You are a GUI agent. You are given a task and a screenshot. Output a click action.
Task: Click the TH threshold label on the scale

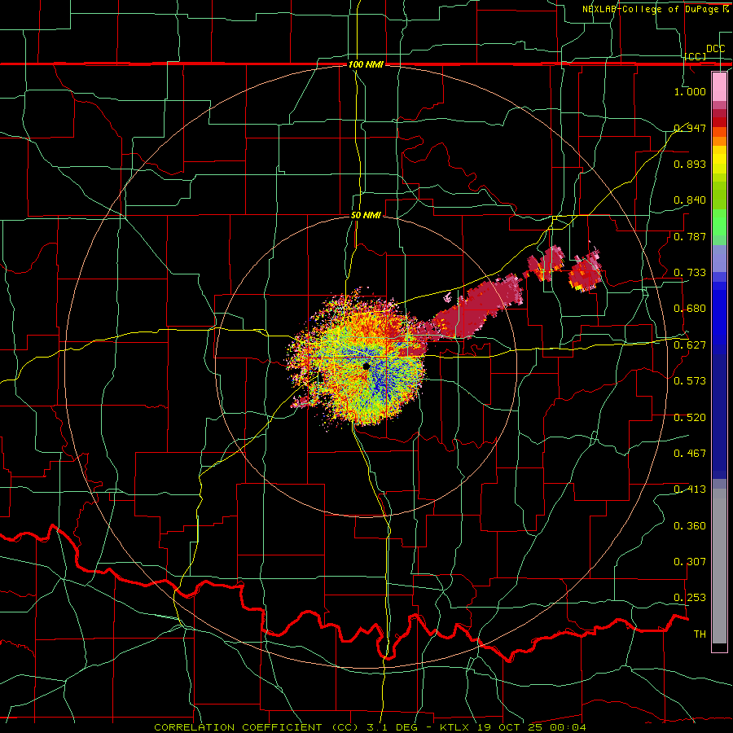point(700,634)
